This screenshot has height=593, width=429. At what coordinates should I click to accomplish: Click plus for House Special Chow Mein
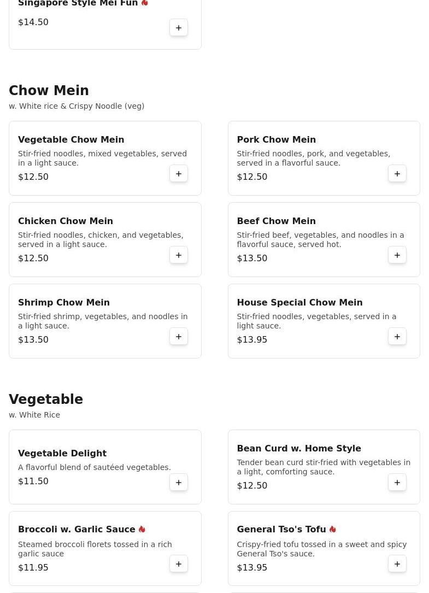[397, 337]
